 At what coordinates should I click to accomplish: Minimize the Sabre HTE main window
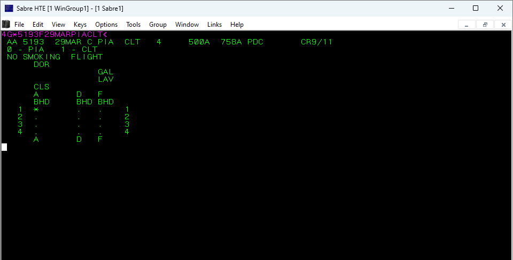pos(451,8)
